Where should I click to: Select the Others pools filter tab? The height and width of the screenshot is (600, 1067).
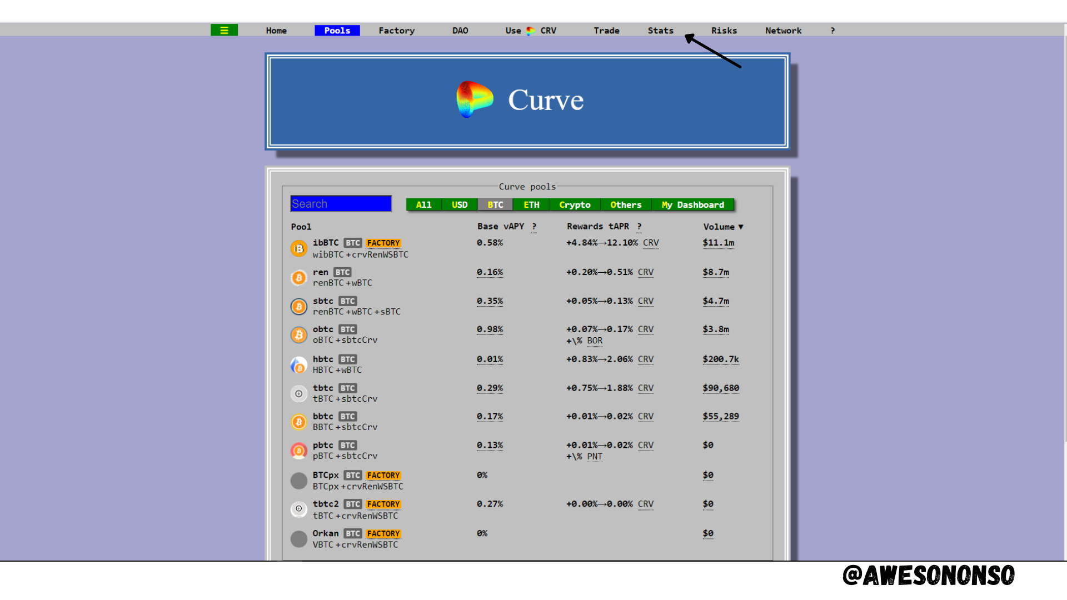coord(626,205)
